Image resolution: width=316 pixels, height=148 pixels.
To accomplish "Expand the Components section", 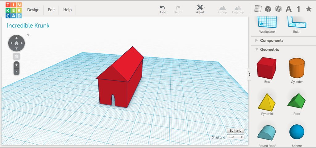I will (271, 41).
